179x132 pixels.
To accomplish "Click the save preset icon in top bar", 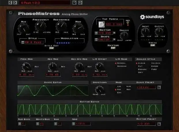I will pos(74,3).
